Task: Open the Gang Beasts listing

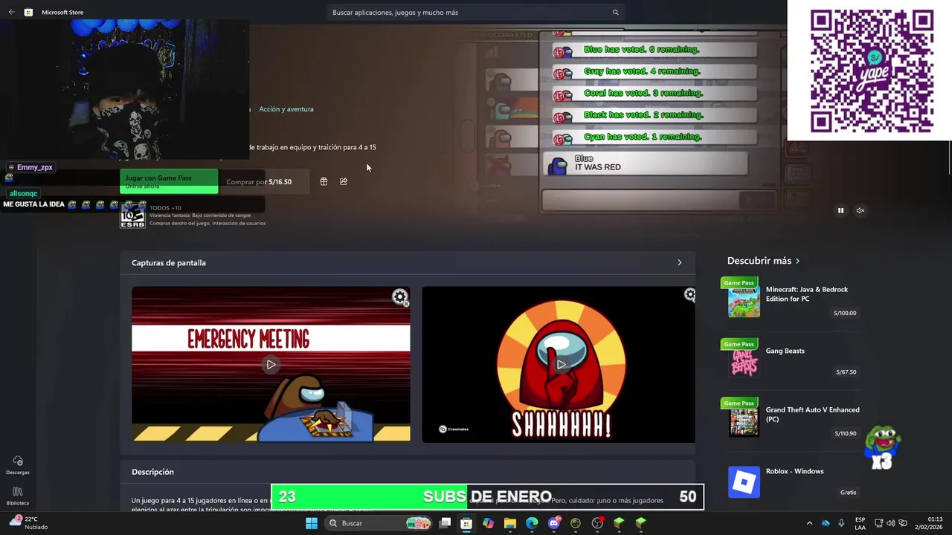Action: point(794,358)
